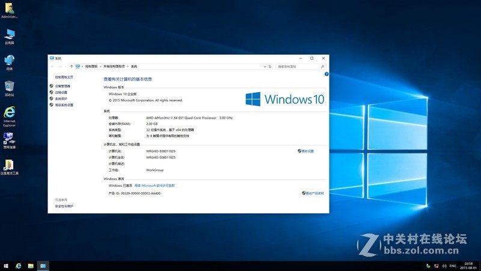Image resolution: width=481 pixels, height=271 pixels.
Task: Click the 控制面板 breadcrumb item
Action: (91, 66)
